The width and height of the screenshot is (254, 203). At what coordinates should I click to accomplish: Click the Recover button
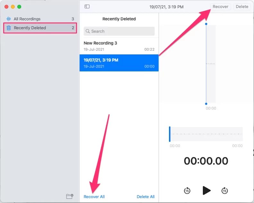tap(220, 7)
